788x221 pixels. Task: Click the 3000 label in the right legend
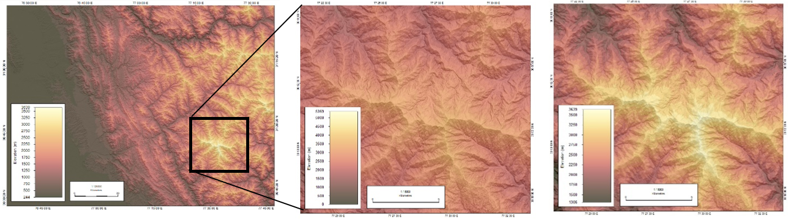(570, 135)
